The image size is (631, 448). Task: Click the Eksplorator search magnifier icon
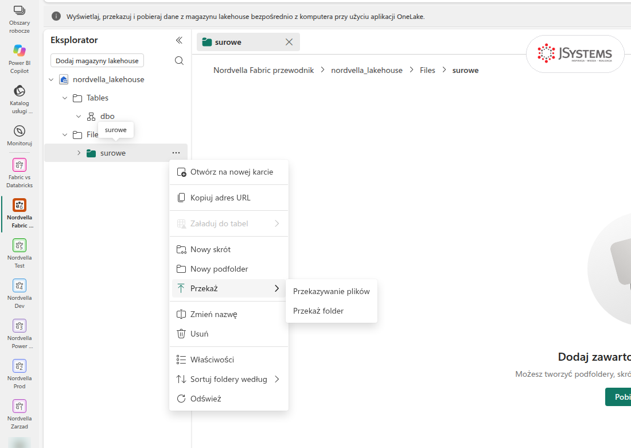[x=179, y=60]
